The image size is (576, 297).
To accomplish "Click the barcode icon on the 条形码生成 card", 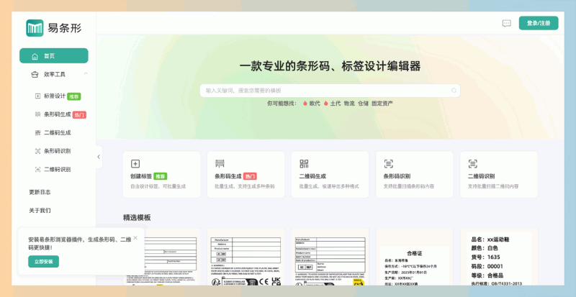I will (220, 164).
